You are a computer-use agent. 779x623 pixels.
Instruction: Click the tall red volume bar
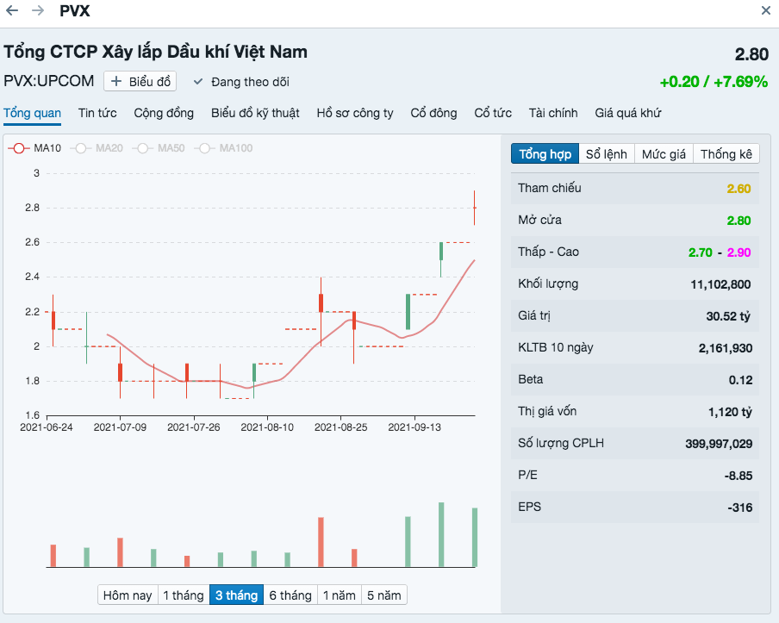[321, 542]
